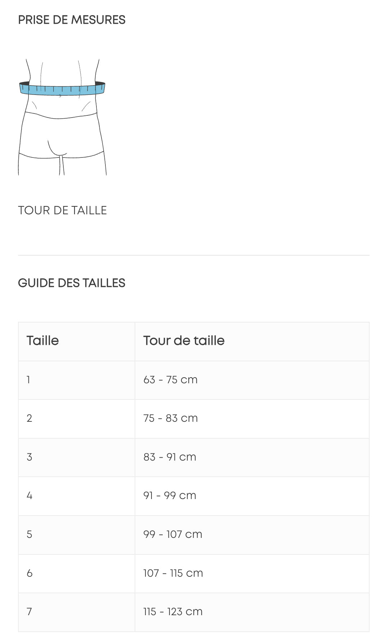Click the 91 - 99 cm measurement

[170, 495]
